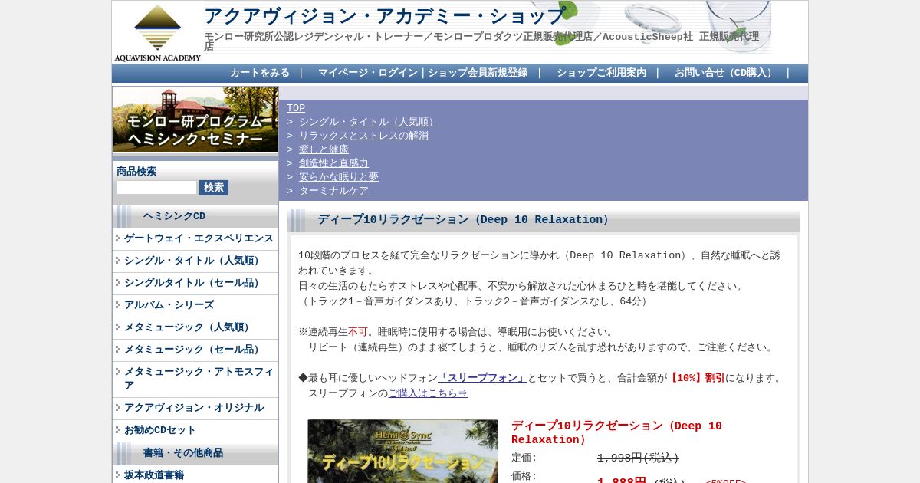Open シングル・タイトル（人気順） in sidebar
The height and width of the screenshot is (483, 920).
(194, 261)
